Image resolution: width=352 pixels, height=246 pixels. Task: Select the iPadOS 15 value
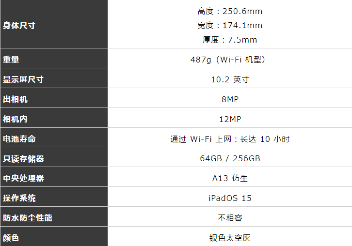click(230, 198)
